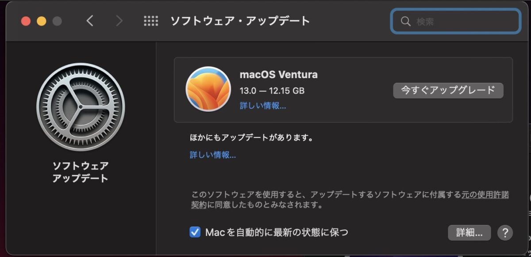Viewport: 531px width, 257px height.
Task: Toggle Macを自動的に最新の状態に保つ checkbox
Action: (195, 232)
